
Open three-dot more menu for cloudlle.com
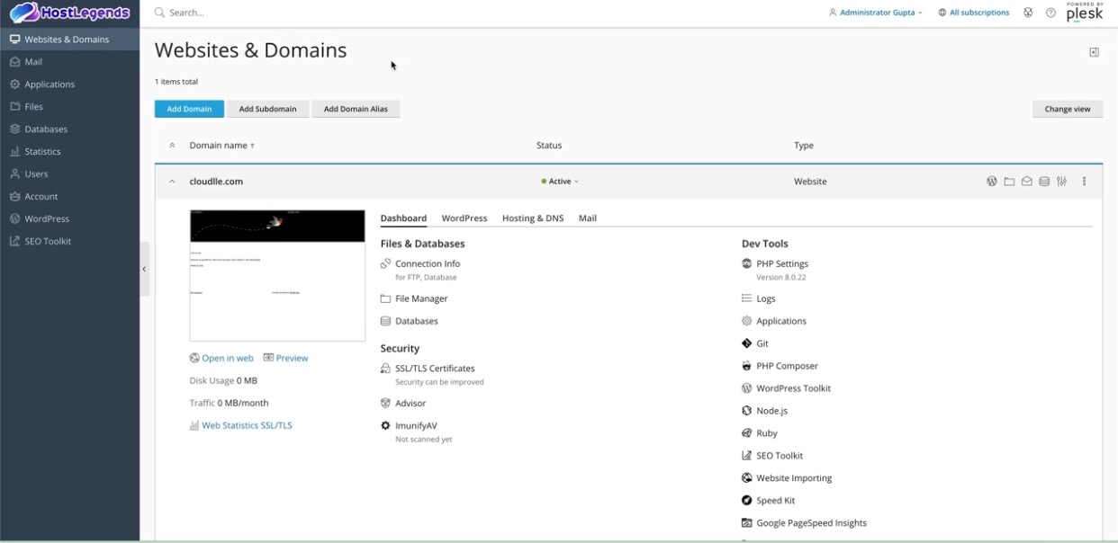(1084, 182)
